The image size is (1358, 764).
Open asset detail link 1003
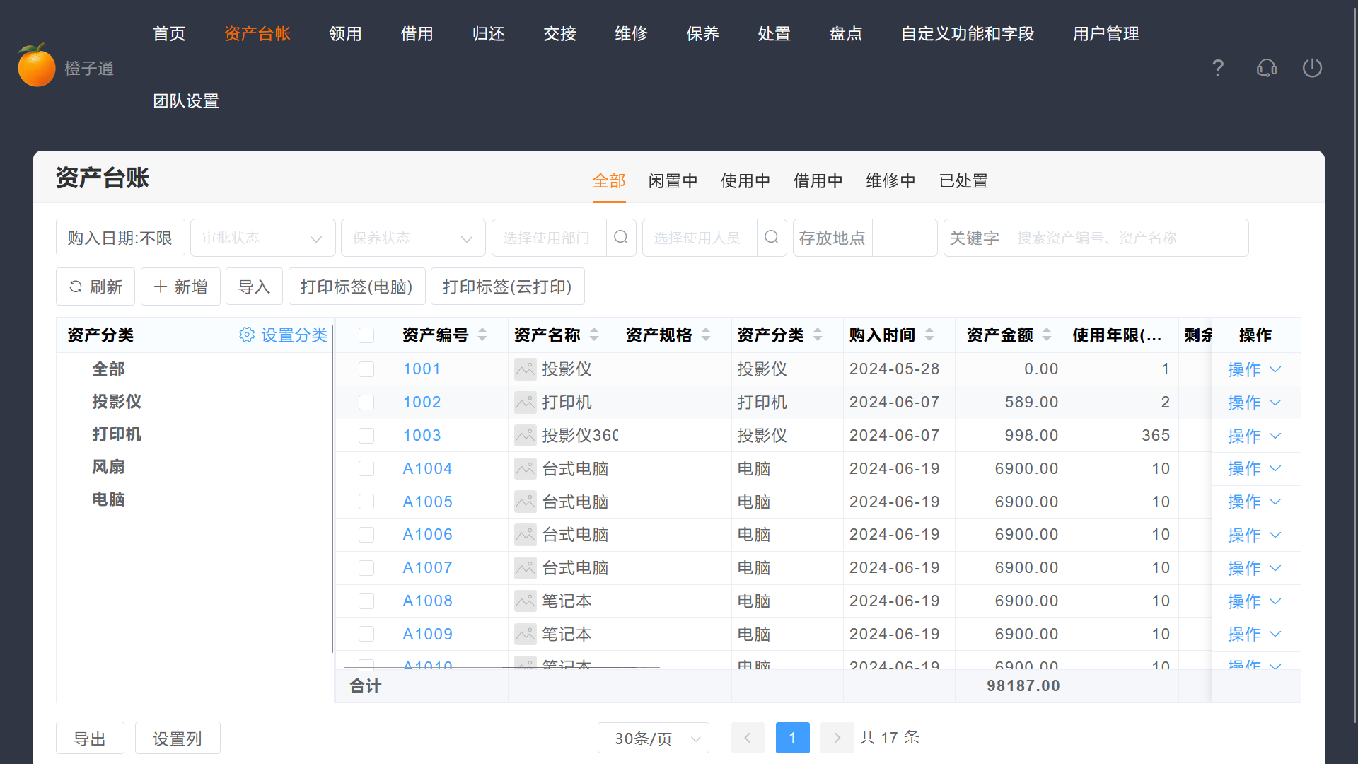[x=422, y=435]
